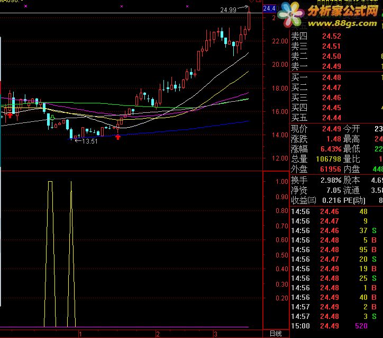Click the 0.50 indicator axis label
Viewport: 383px width, 338px height.
tap(282, 255)
